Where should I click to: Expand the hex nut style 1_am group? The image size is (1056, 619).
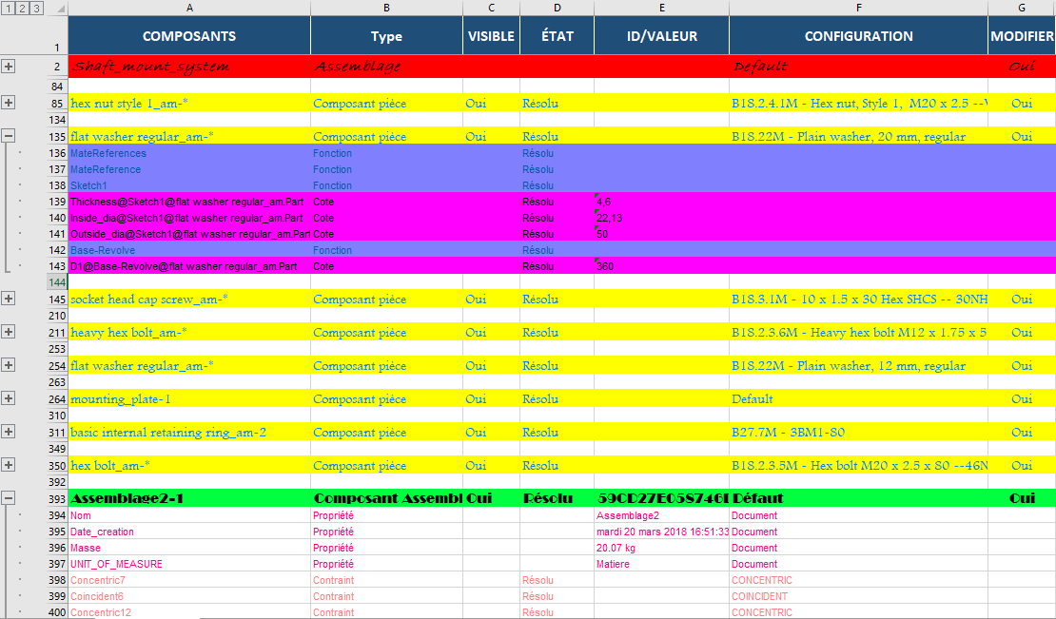click(9, 103)
